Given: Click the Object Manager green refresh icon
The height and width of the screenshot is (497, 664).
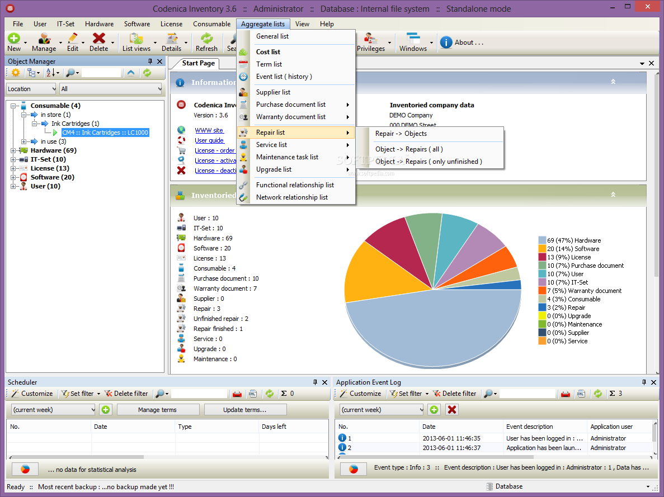Looking at the screenshot, I should 147,73.
